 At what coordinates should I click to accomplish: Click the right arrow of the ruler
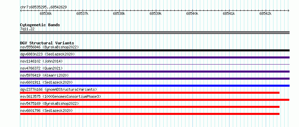coord(289,11)
